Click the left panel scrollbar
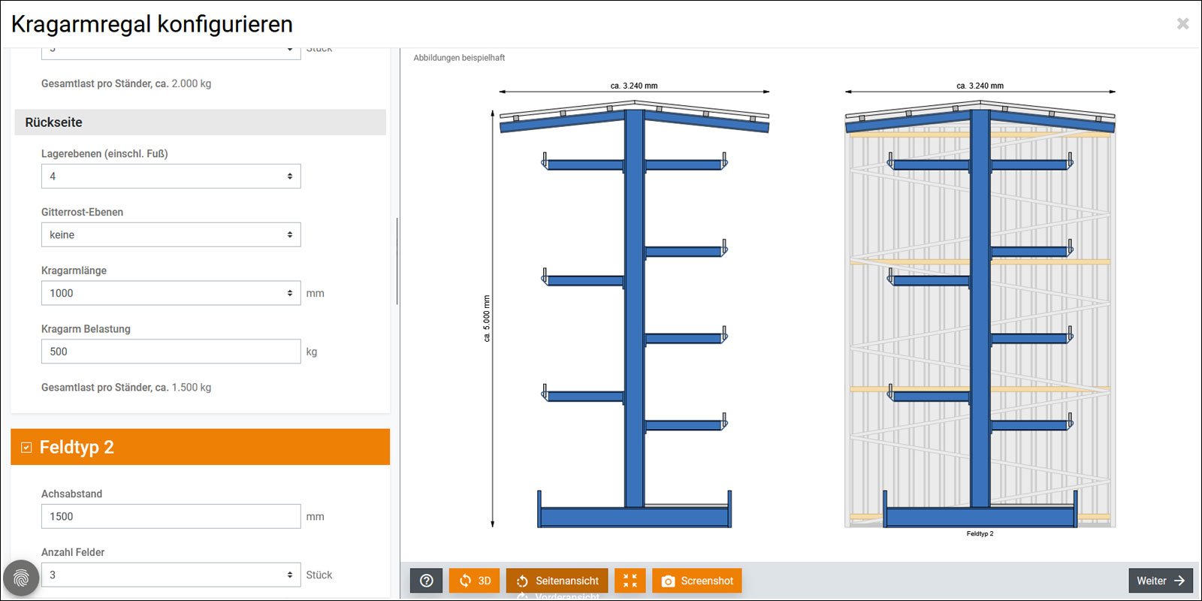The width and height of the screenshot is (1202, 601). (397, 261)
